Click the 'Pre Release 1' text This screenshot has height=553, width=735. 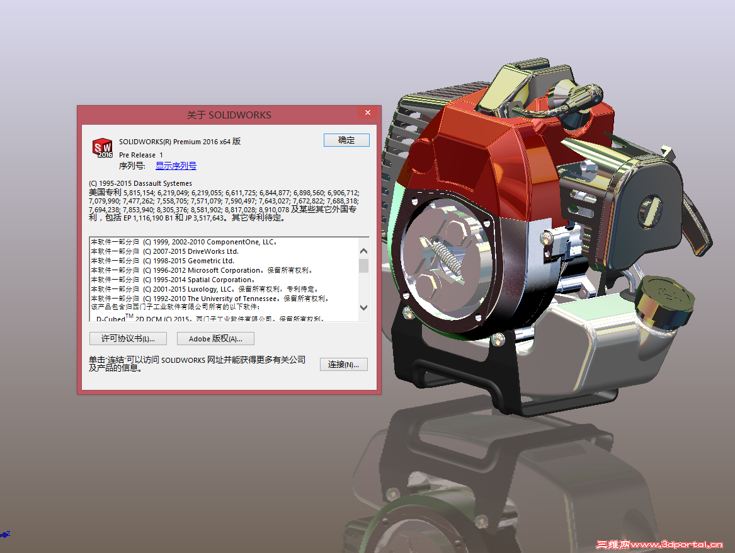[141, 155]
